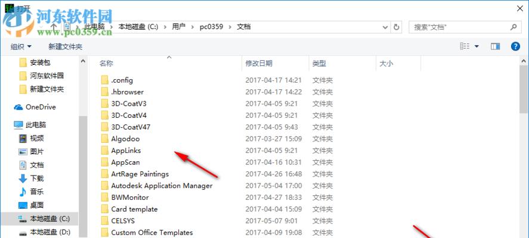Viewport: 529px width, 238px height.
Task: Click 本地磁盘 (C:) in the address breadcrumb
Action: point(138,27)
